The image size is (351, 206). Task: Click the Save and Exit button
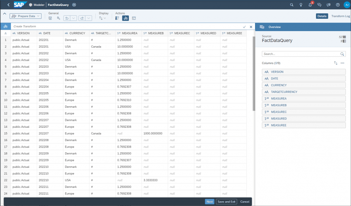[x=226, y=202]
